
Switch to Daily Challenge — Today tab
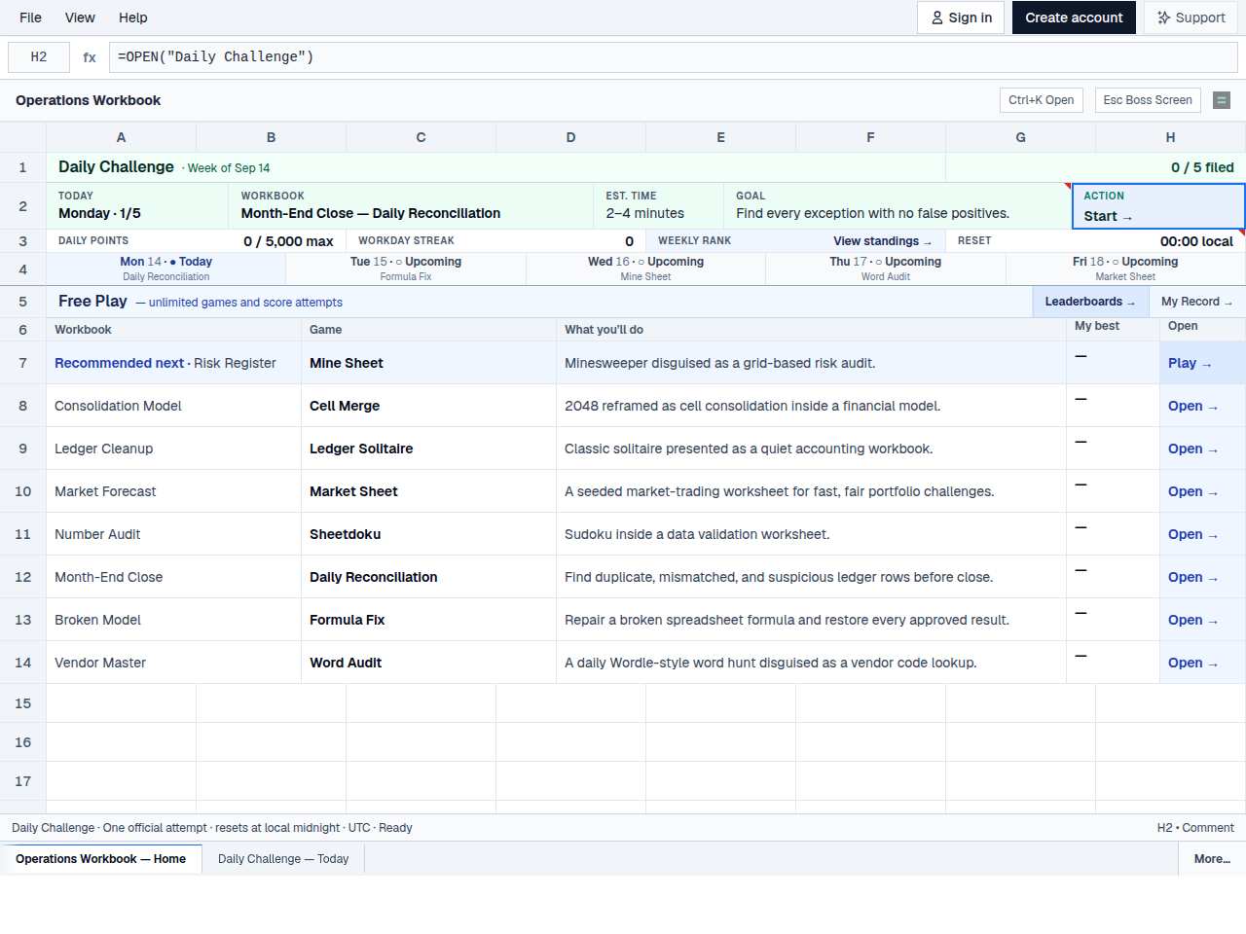coord(283,859)
